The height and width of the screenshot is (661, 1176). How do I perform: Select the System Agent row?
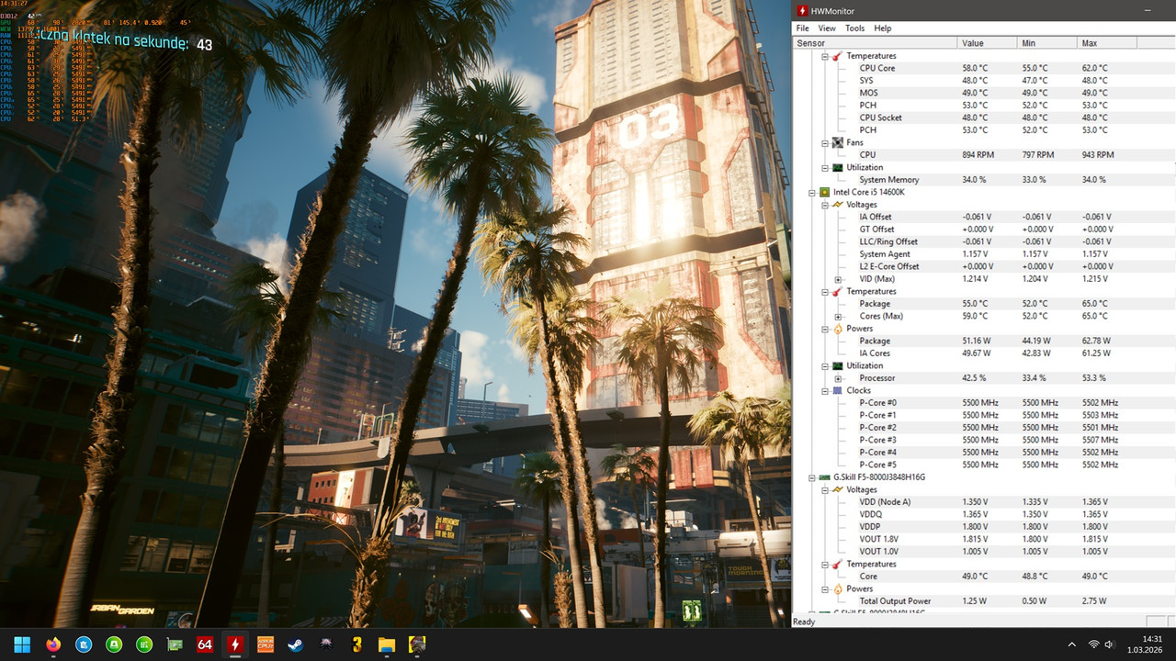(982, 254)
